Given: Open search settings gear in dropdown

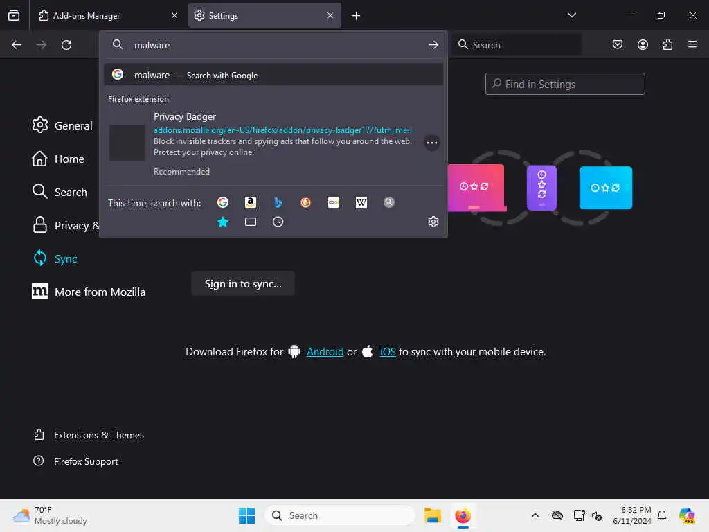Looking at the screenshot, I should tap(433, 222).
